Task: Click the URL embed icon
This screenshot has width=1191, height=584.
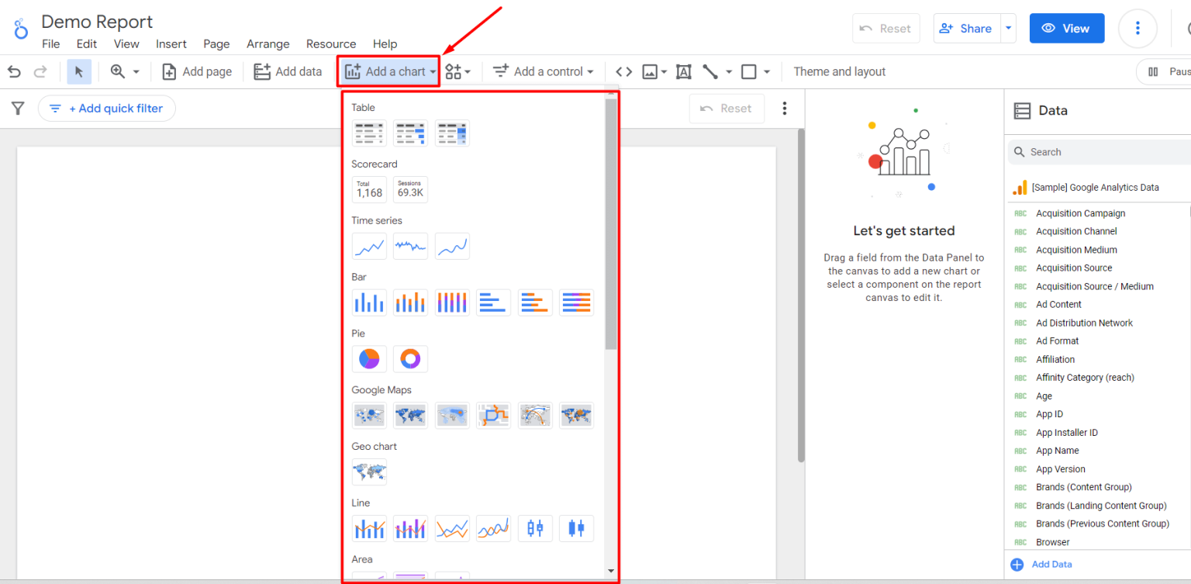Action: pyautogui.click(x=623, y=71)
